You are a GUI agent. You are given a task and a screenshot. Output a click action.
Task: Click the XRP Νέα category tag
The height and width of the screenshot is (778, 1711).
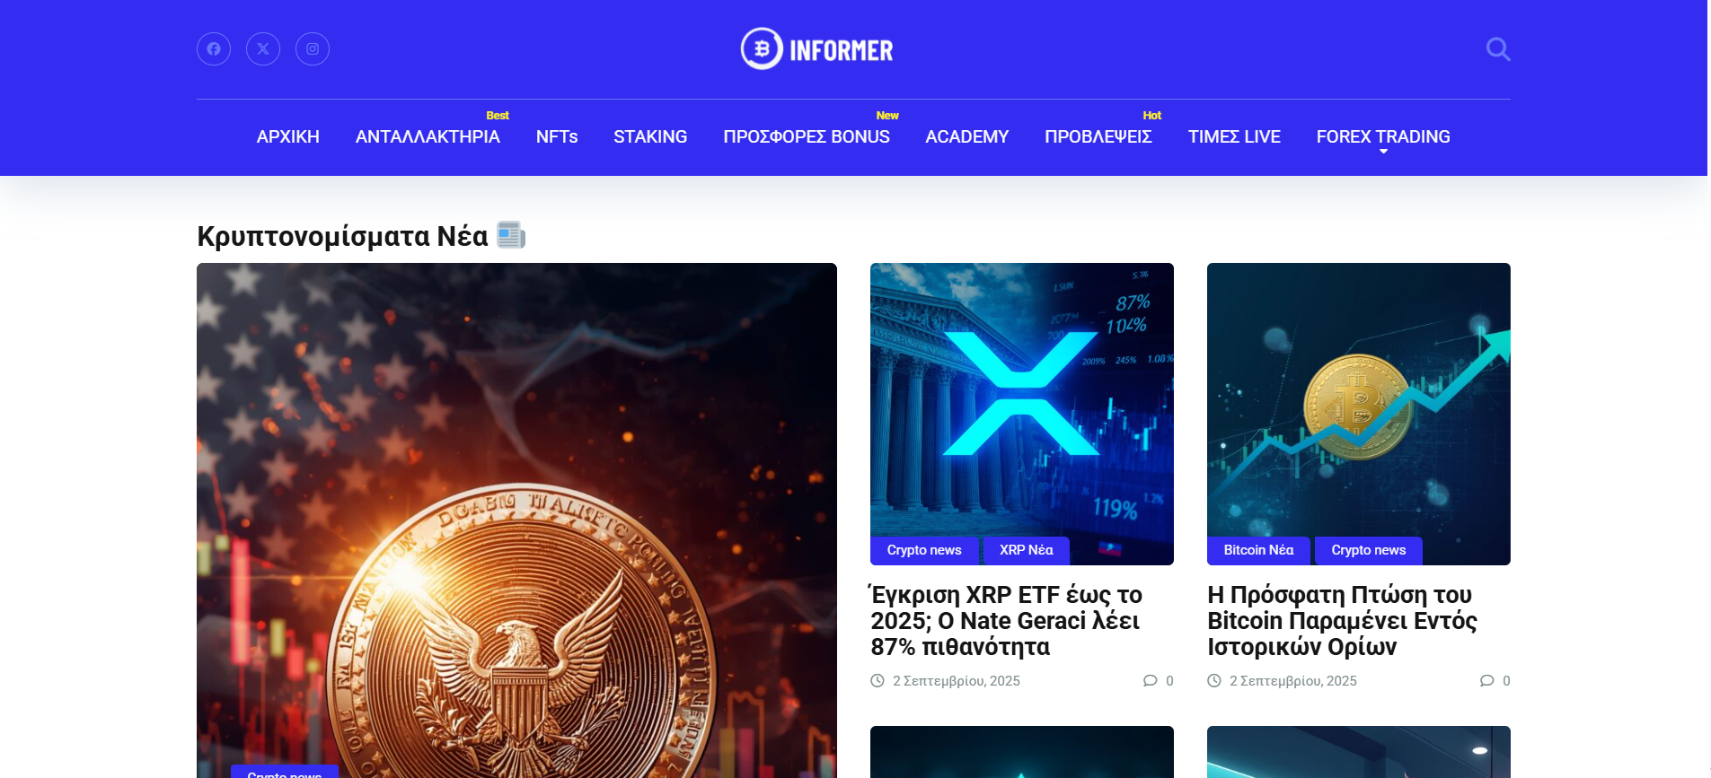pos(1027,550)
